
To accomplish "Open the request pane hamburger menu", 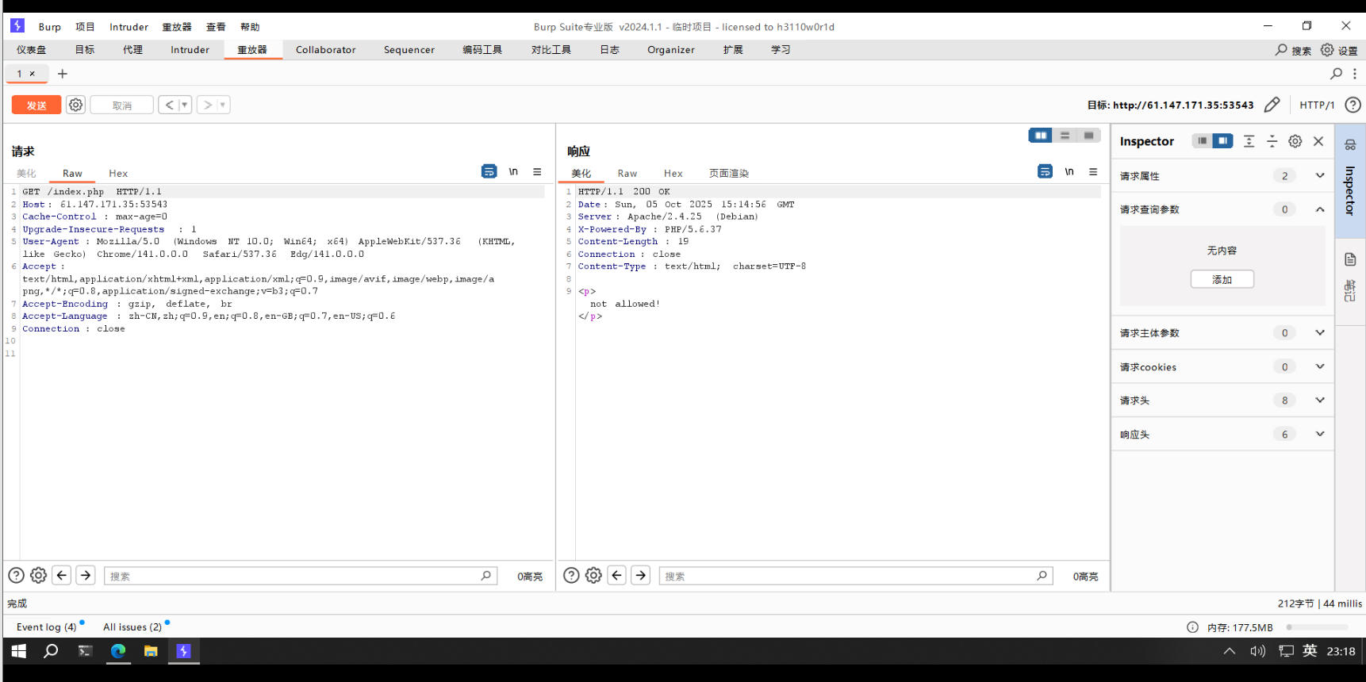I will (x=537, y=171).
